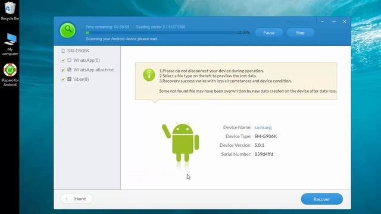Click the 02.00% progress percentage

tap(243, 33)
